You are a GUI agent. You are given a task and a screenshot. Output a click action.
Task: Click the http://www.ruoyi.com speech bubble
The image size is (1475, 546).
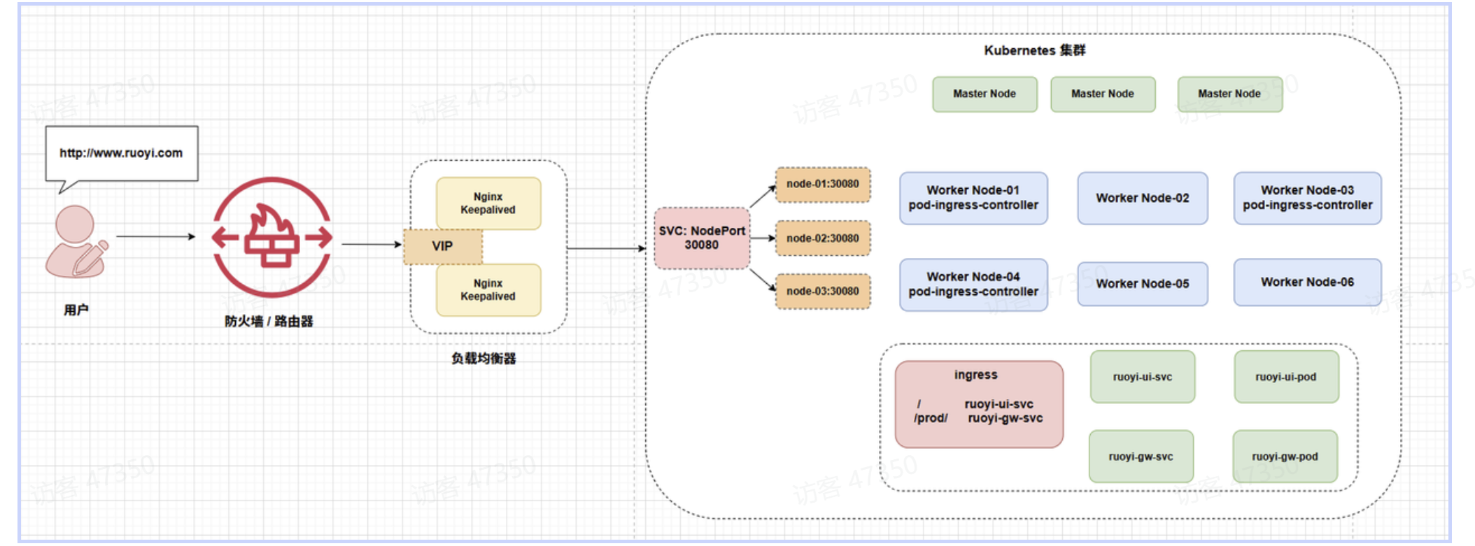121,153
